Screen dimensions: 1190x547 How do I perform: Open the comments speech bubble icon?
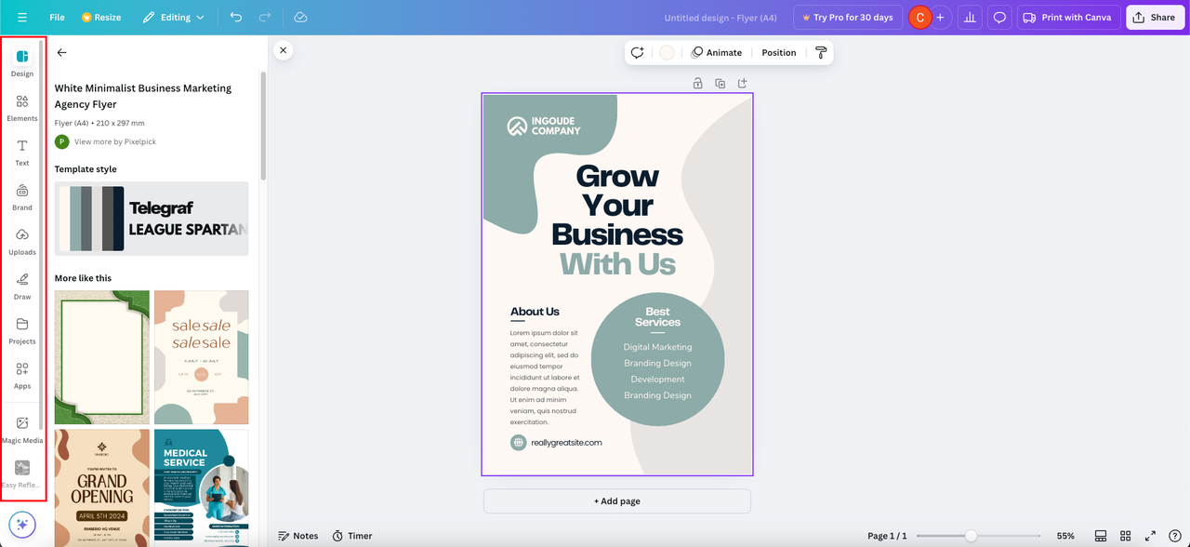pyautogui.click(x=999, y=18)
